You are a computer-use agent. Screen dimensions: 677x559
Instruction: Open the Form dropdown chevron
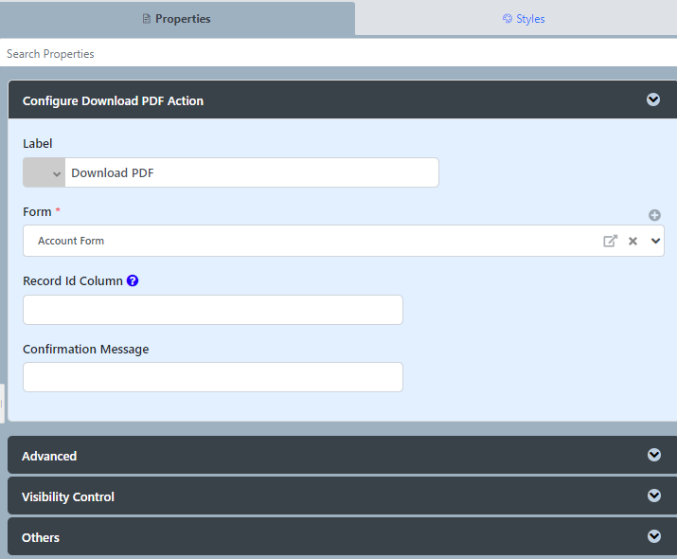click(x=655, y=241)
